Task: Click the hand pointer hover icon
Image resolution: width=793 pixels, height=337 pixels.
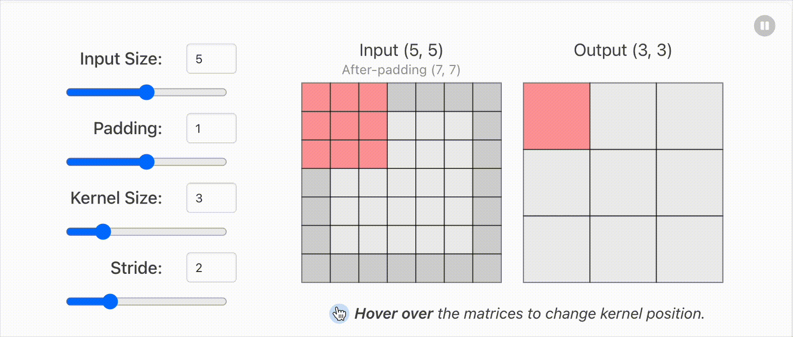Action: click(x=339, y=314)
